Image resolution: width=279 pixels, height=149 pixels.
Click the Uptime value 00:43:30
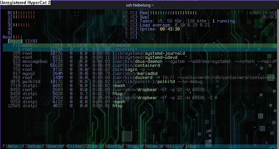pyautogui.click(x=170, y=29)
